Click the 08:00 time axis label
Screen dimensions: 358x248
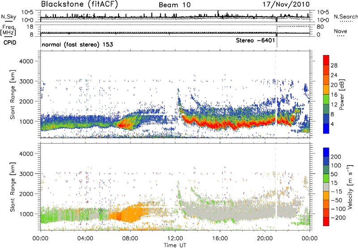pyautogui.click(x=130, y=239)
